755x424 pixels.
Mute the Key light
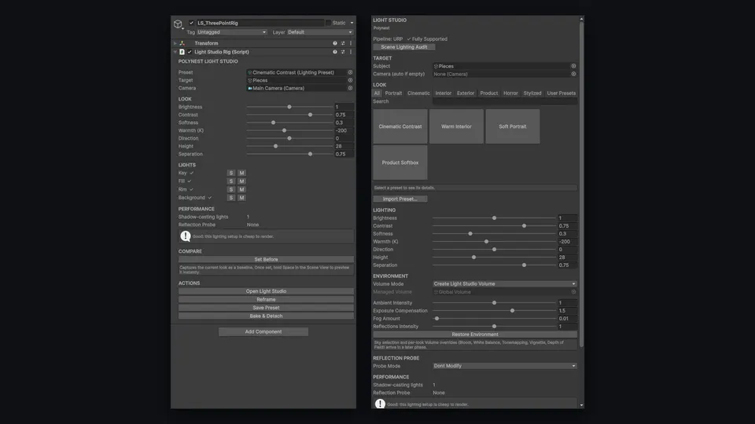coord(241,173)
